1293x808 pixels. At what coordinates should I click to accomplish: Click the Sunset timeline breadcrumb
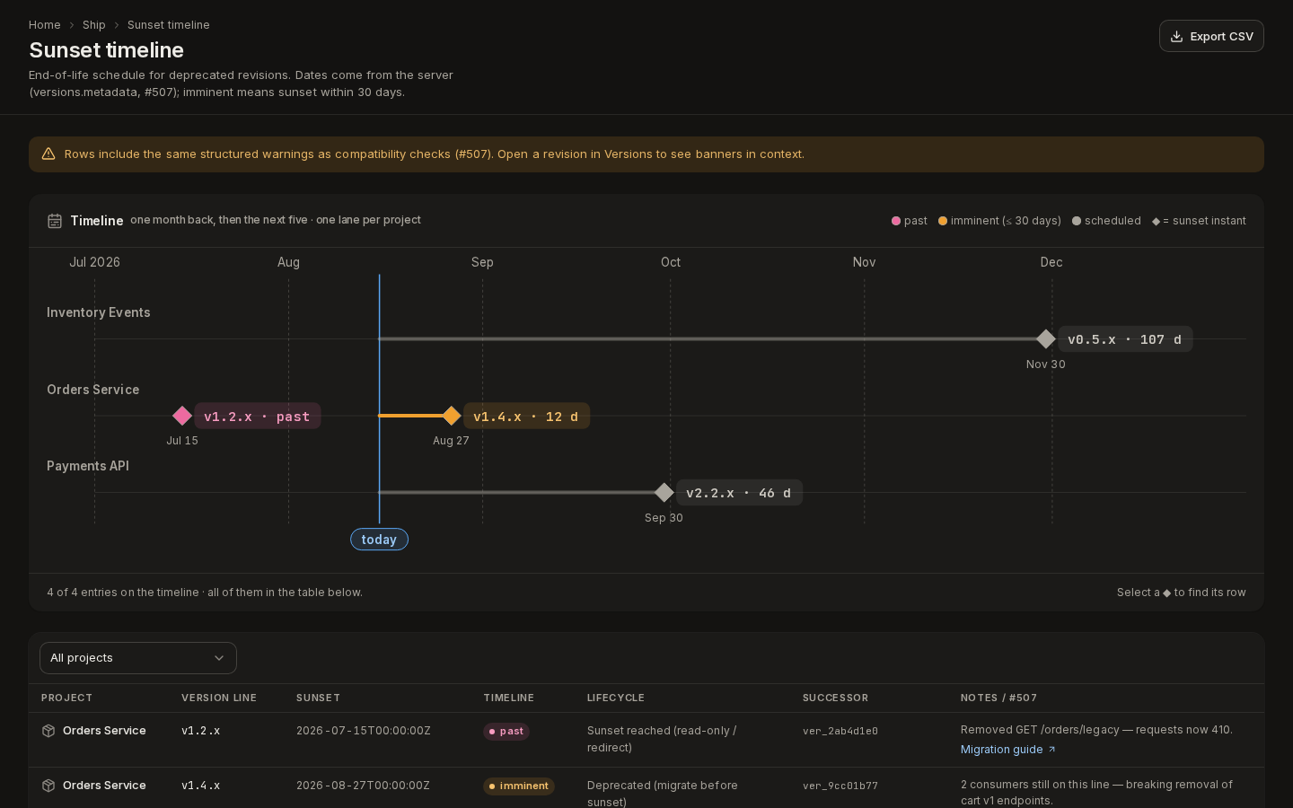click(169, 25)
